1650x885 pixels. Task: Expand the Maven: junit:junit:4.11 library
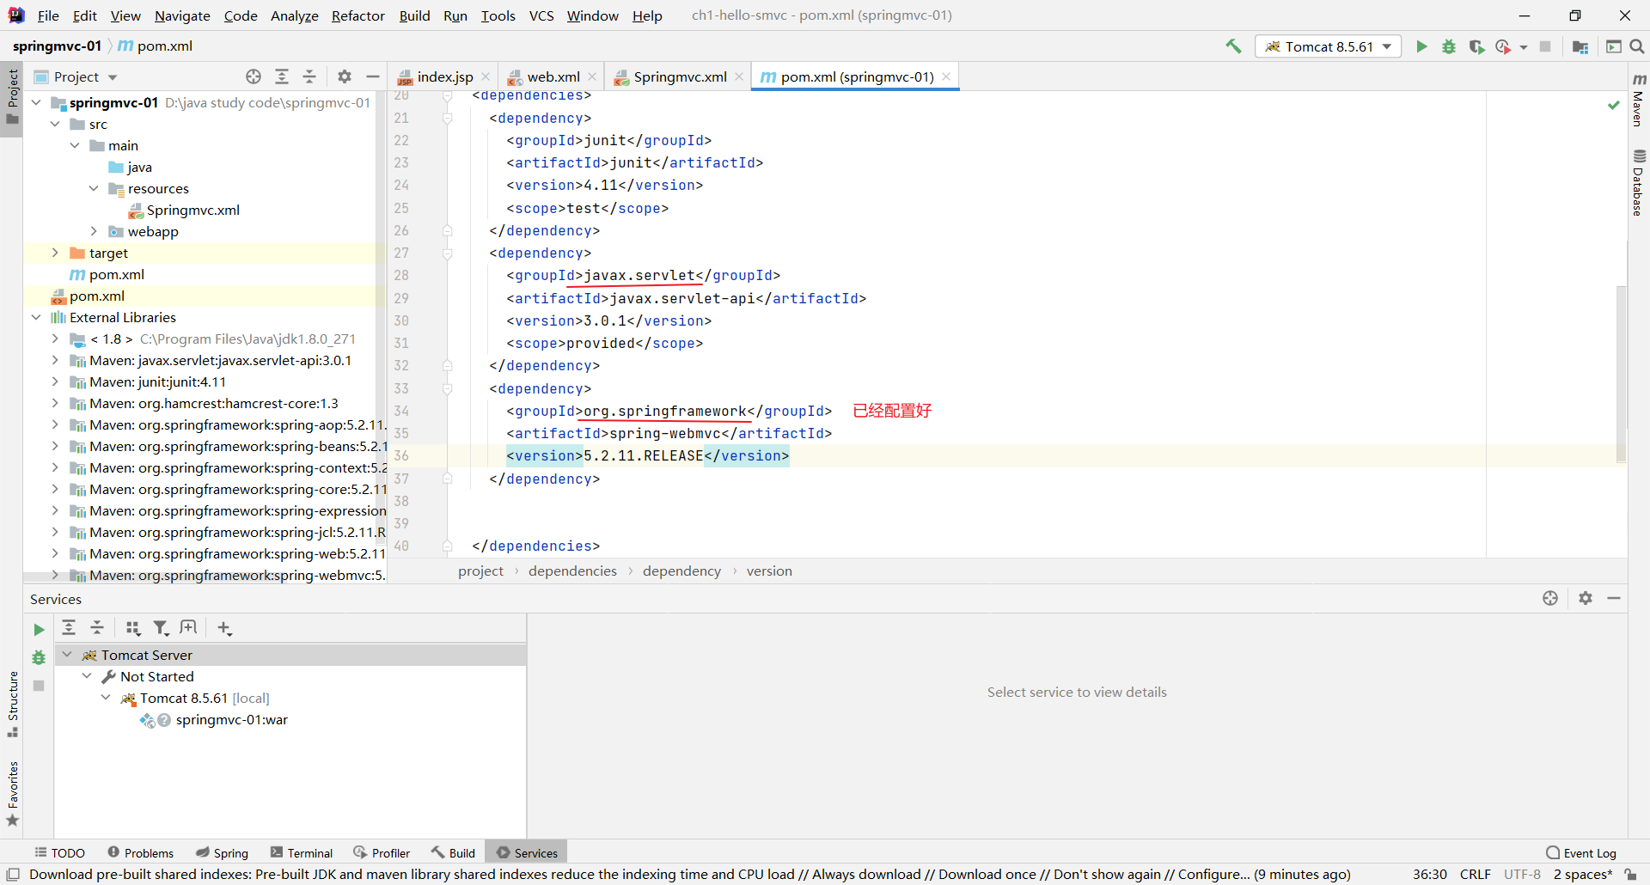pos(55,381)
